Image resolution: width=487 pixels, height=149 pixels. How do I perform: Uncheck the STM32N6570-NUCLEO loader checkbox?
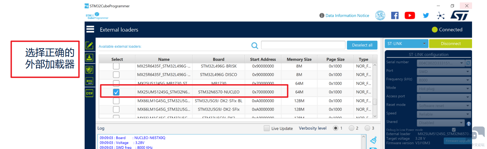(x=116, y=92)
